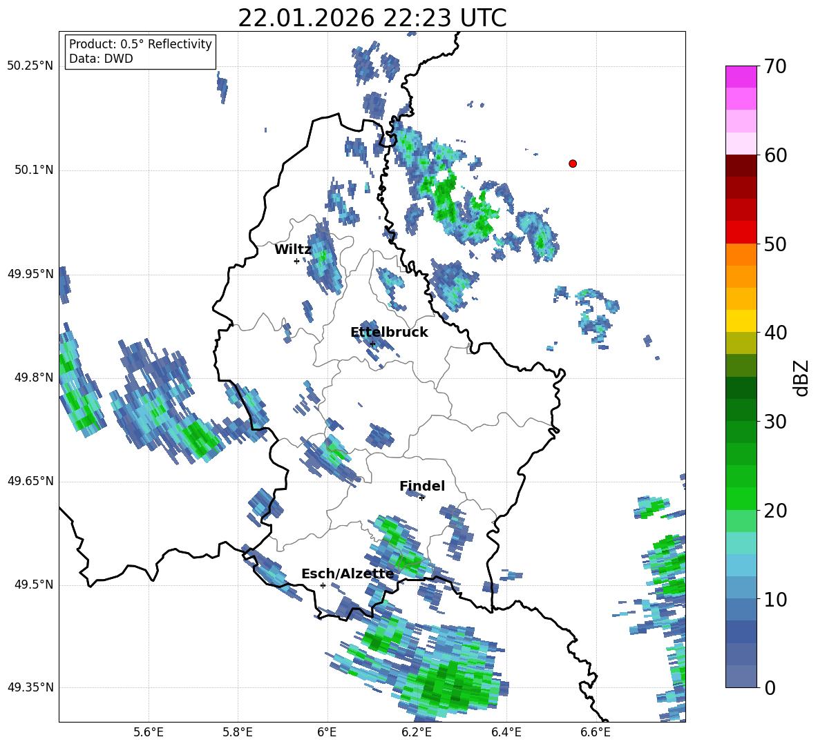Click the 6.2°E longitude label

[417, 732]
